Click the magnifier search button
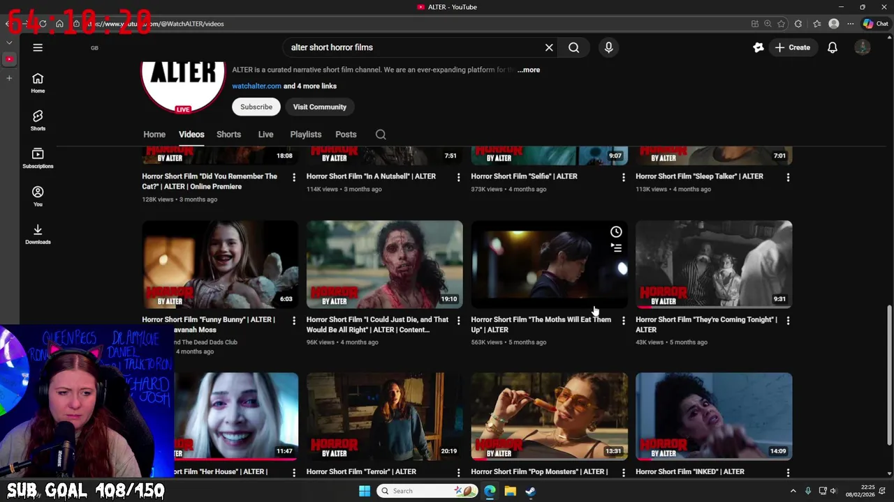Viewport: 894px width, 502px height. (x=573, y=47)
